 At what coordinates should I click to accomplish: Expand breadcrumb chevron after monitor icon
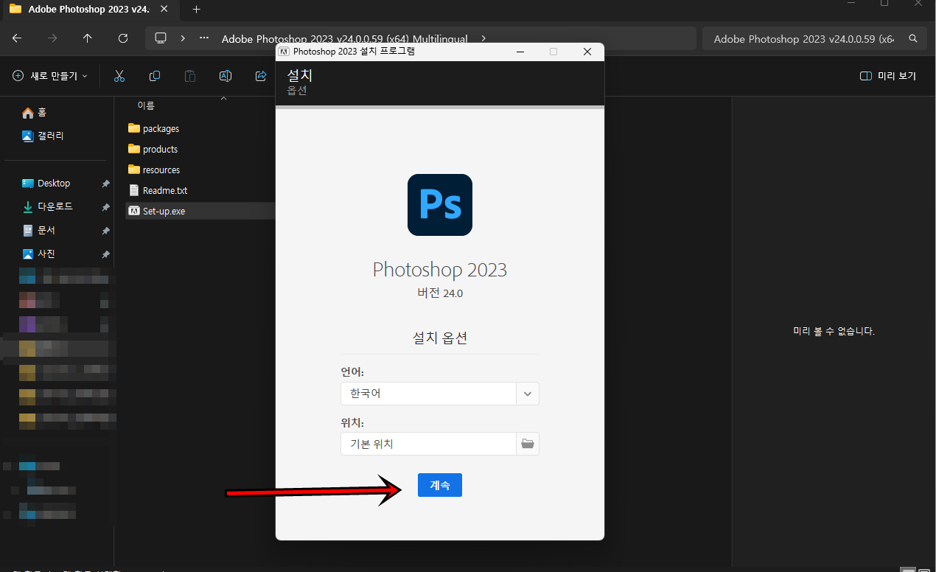183,38
